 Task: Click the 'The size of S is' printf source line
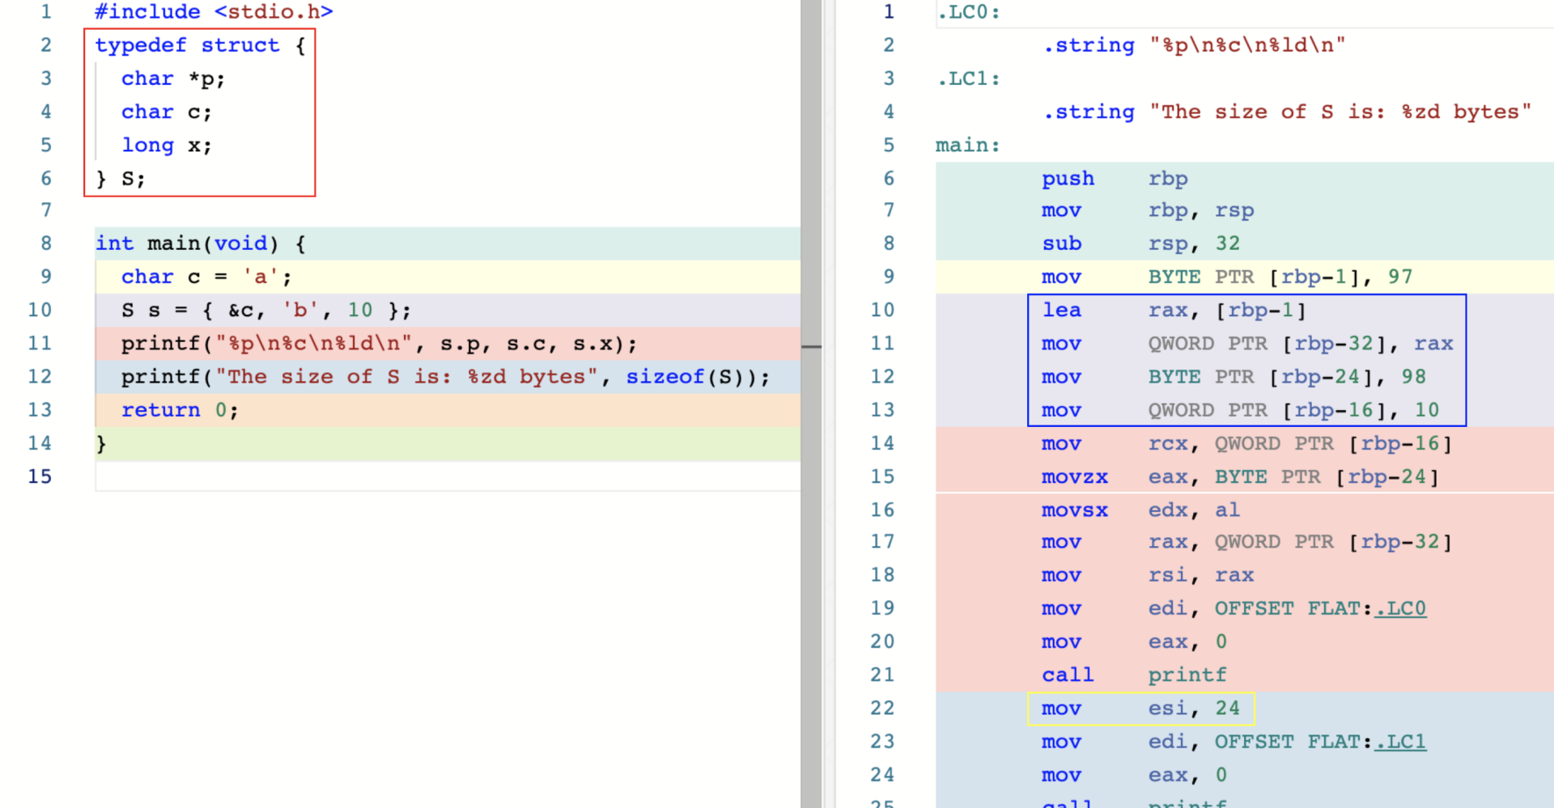pyautogui.click(x=445, y=377)
